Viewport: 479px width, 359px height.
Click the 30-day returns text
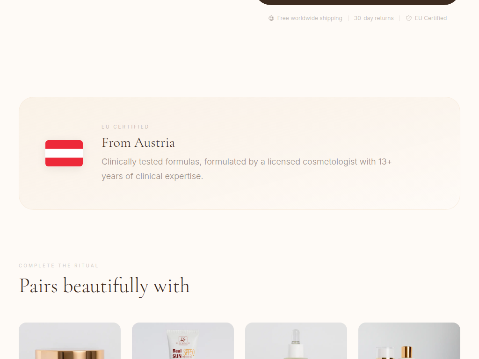click(x=374, y=18)
